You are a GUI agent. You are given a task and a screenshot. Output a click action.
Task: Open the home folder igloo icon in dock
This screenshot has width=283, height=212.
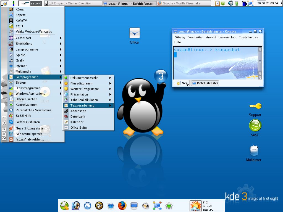click(88, 205)
